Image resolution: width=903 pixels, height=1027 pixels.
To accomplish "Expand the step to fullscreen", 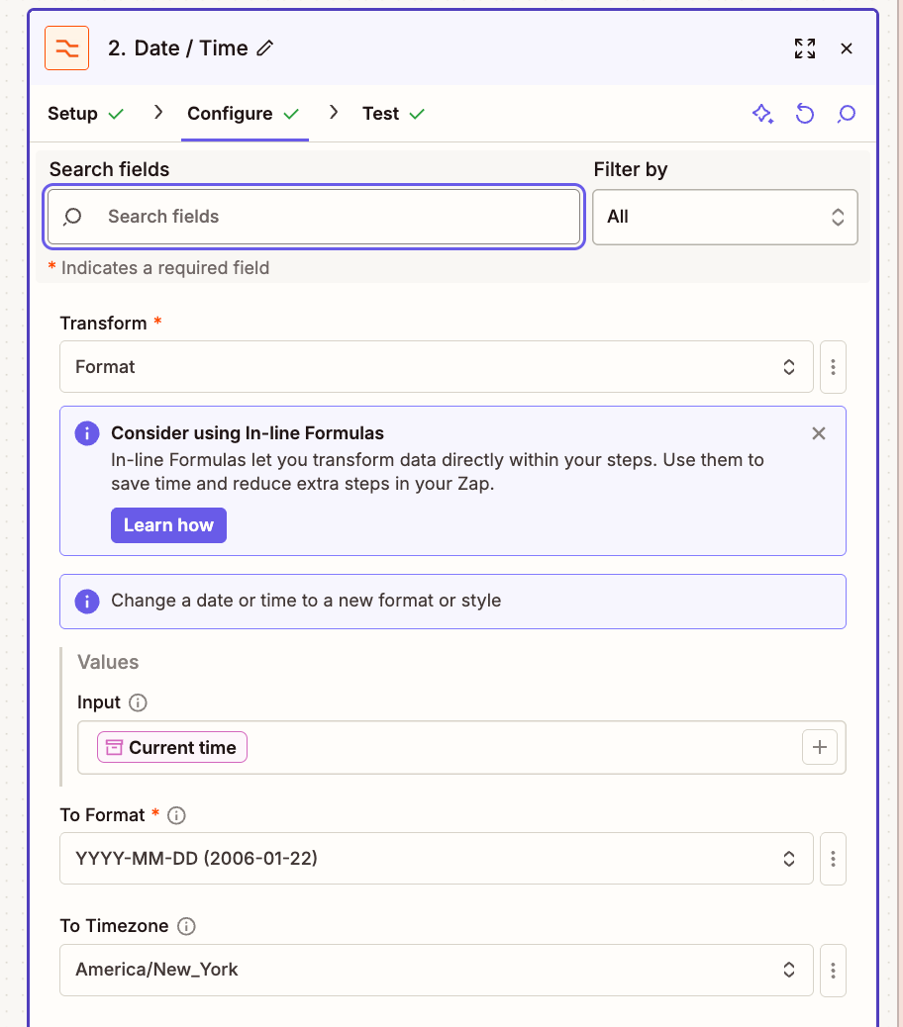I will point(805,47).
